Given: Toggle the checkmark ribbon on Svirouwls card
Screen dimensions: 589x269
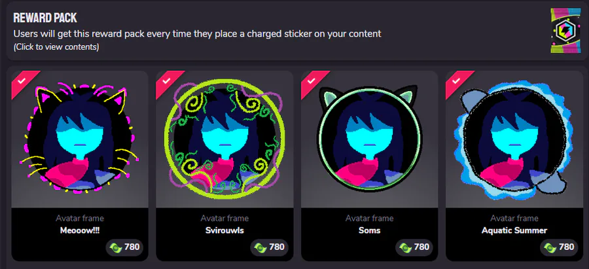Looking at the screenshot, I should point(166,81).
